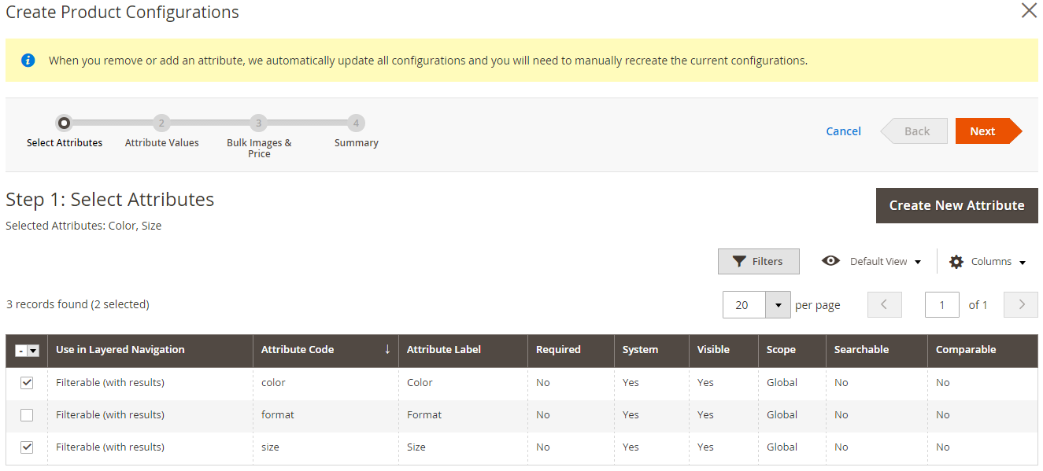This screenshot has height=471, width=1043.
Task: Uncheck the color attribute checkbox
Action: (x=27, y=382)
